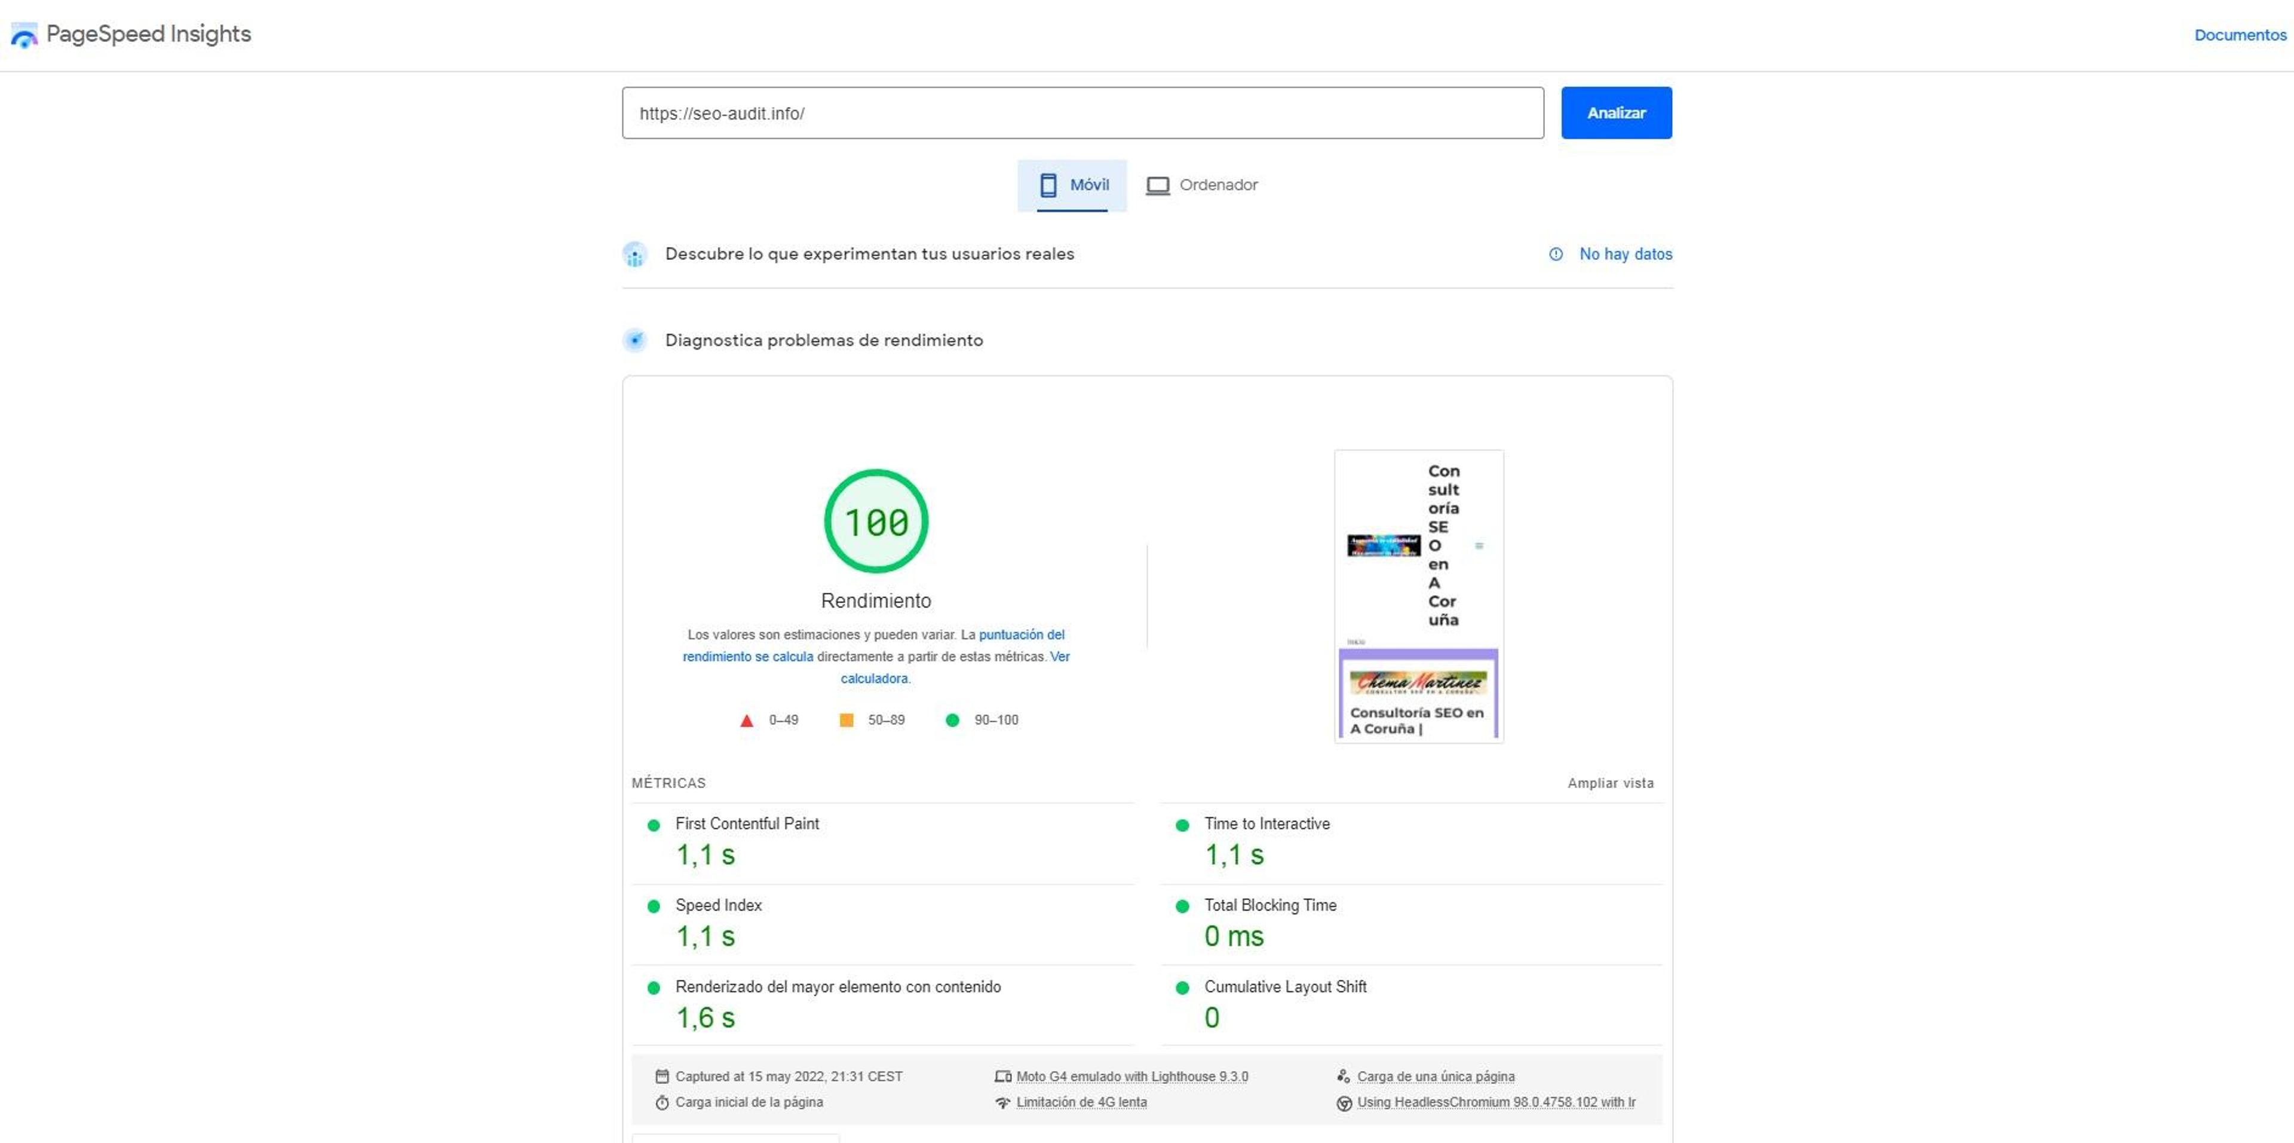Switch to the Móvil tab
The width and height of the screenshot is (2294, 1143).
coord(1072,185)
